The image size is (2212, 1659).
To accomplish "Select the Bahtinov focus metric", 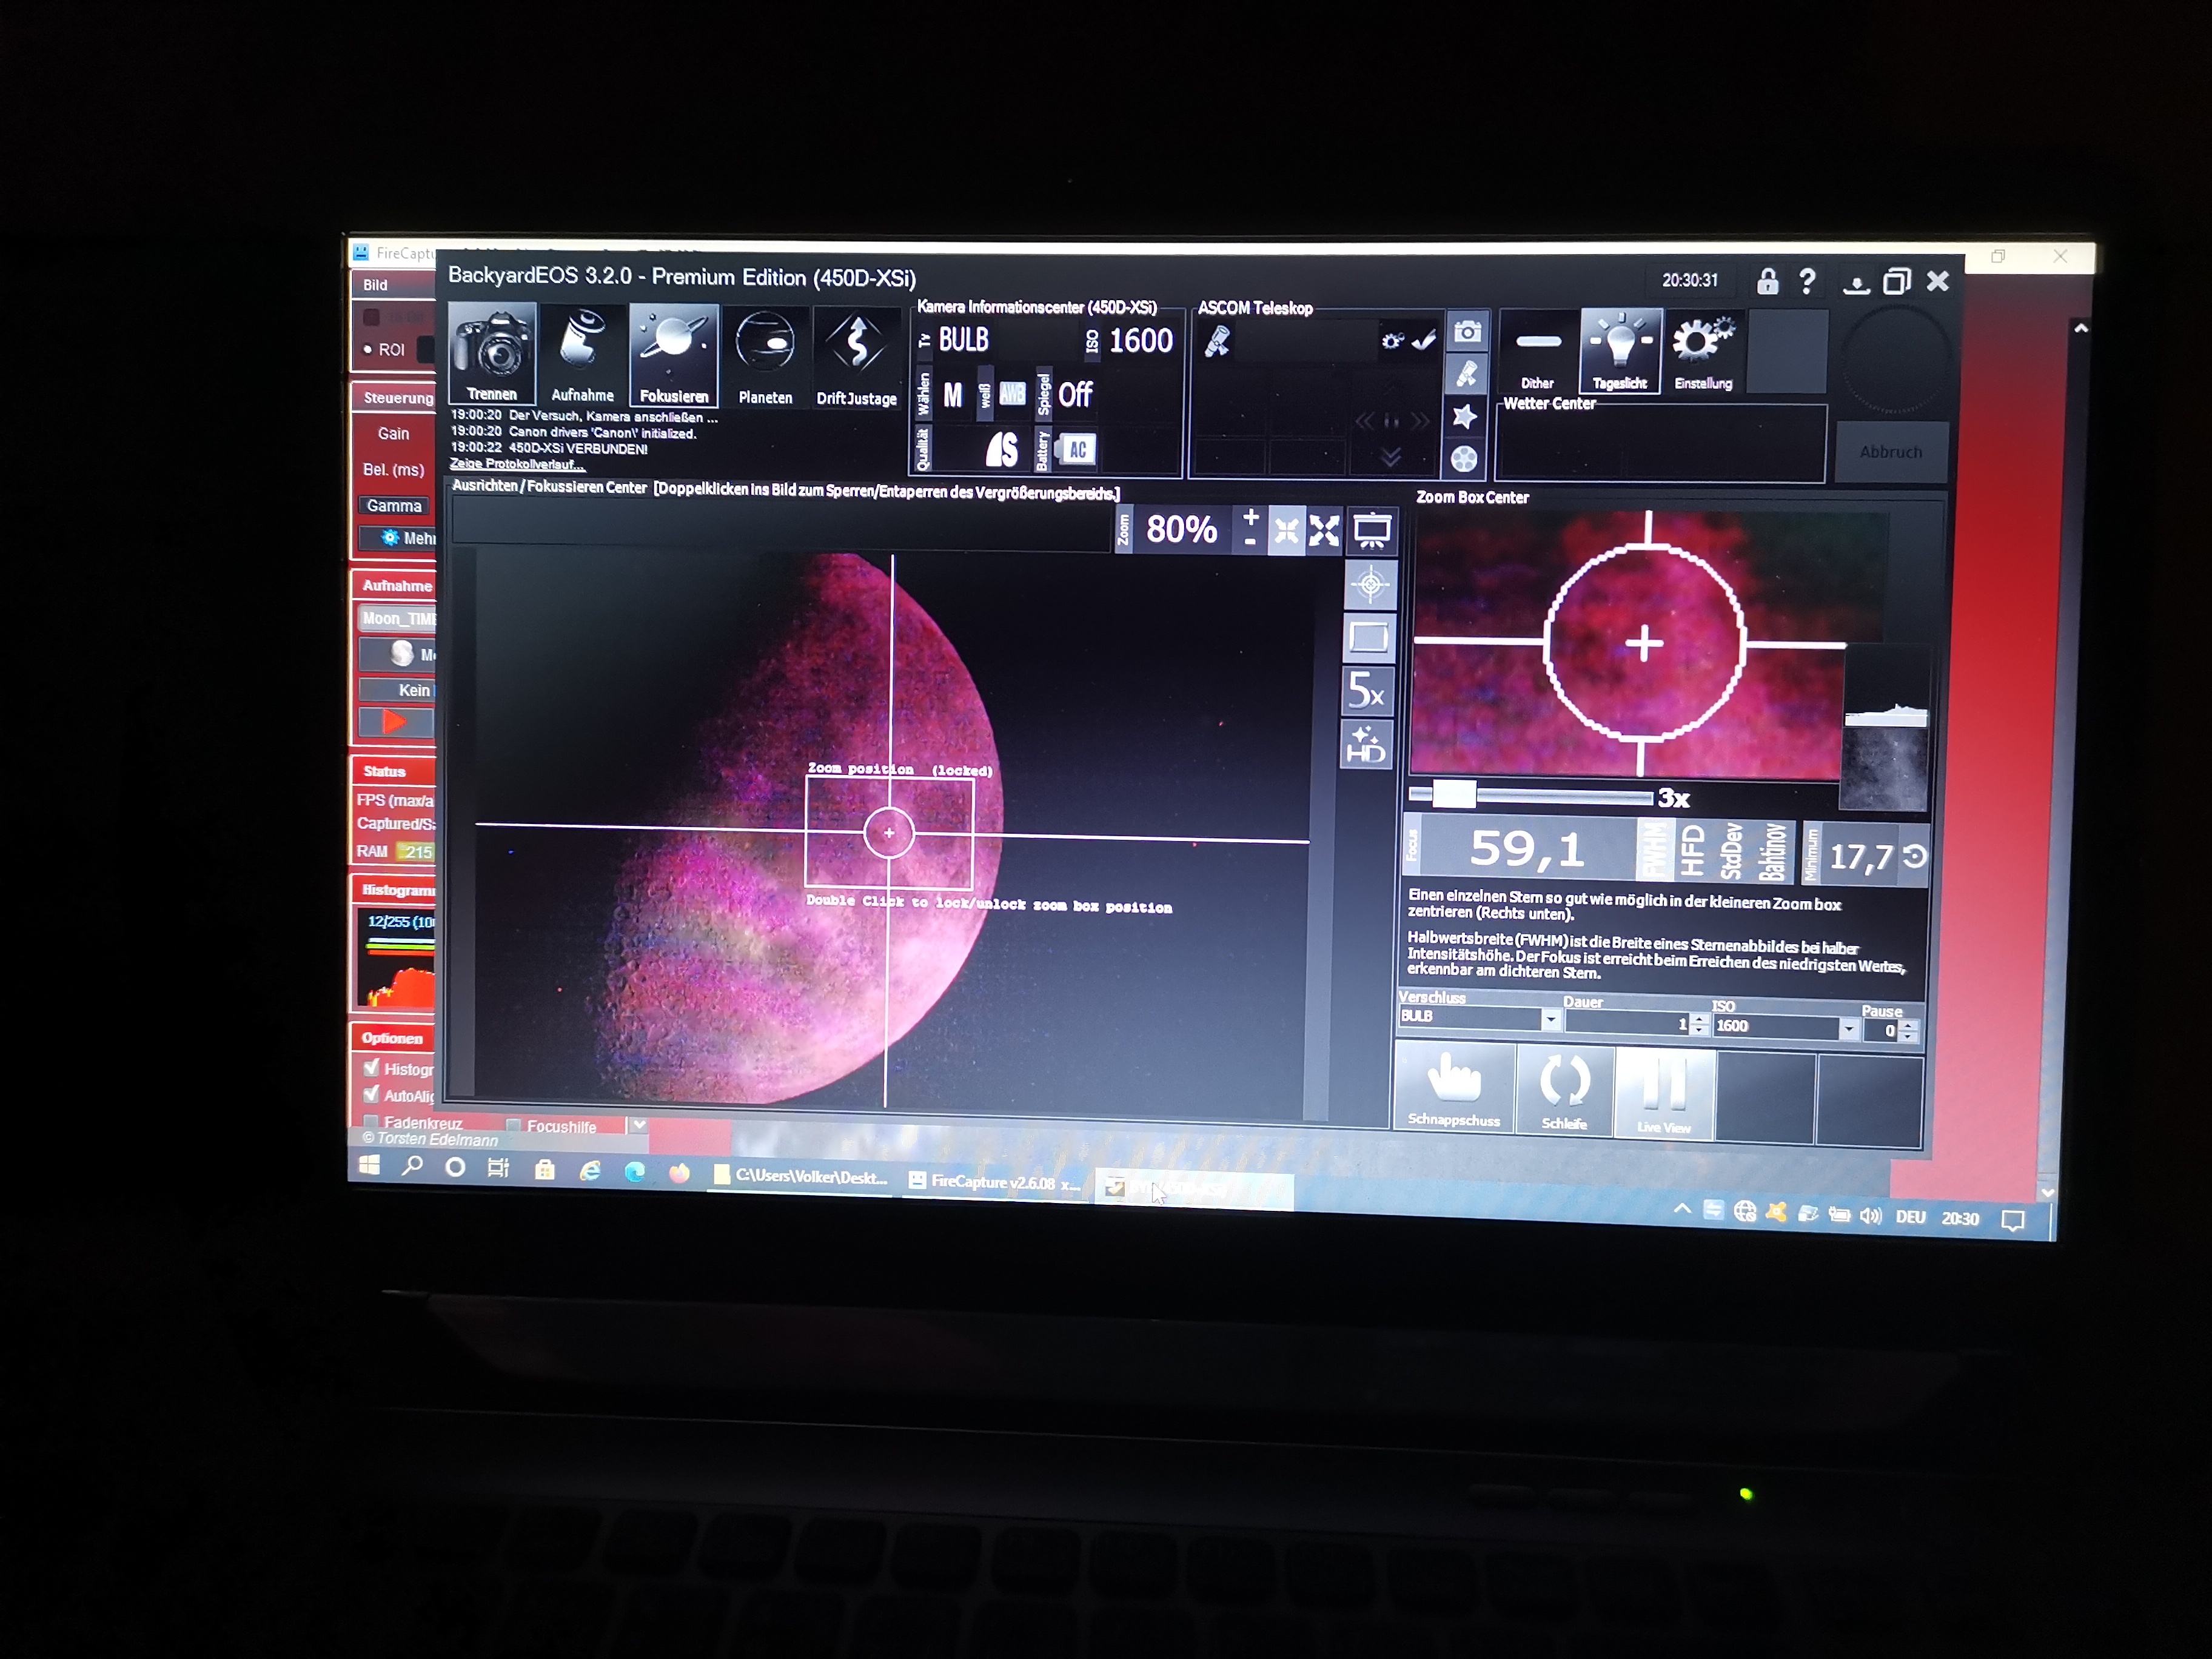I will [x=1773, y=853].
